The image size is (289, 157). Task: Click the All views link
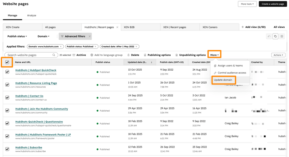(x=279, y=27)
